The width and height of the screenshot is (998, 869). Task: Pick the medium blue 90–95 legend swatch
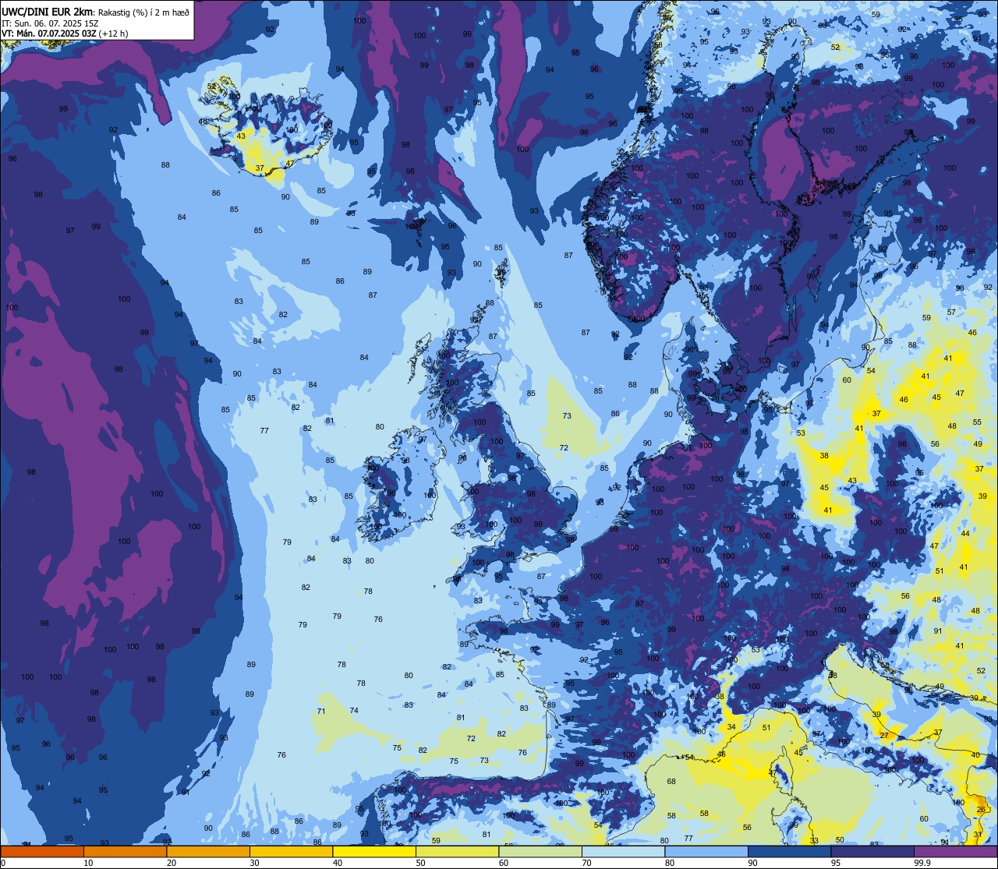(x=789, y=851)
